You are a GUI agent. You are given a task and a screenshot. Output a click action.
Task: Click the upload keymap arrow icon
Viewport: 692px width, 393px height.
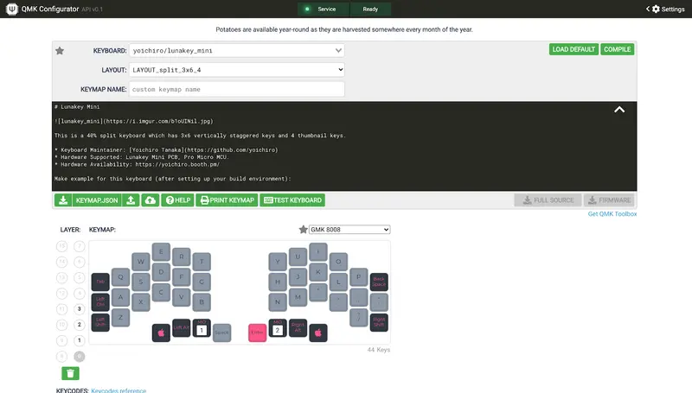pyautogui.click(x=131, y=200)
